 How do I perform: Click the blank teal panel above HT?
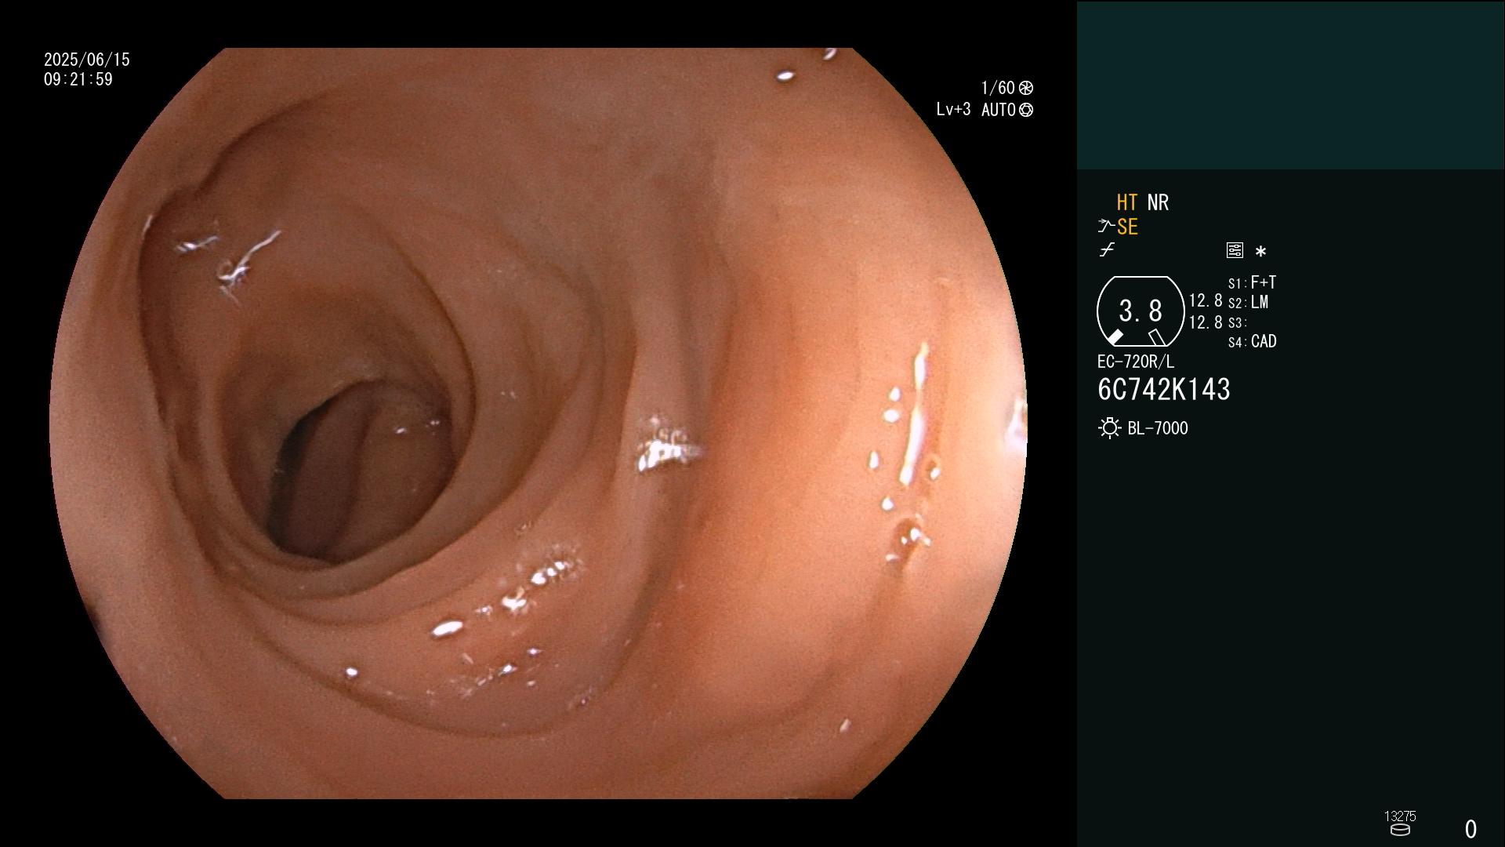coord(1290,85)
